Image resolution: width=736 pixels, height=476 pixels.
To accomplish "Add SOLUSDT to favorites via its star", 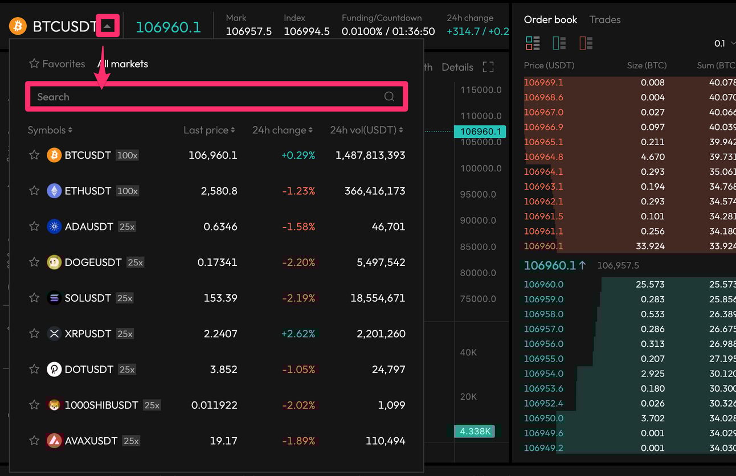I will click(x=34, y=298).
